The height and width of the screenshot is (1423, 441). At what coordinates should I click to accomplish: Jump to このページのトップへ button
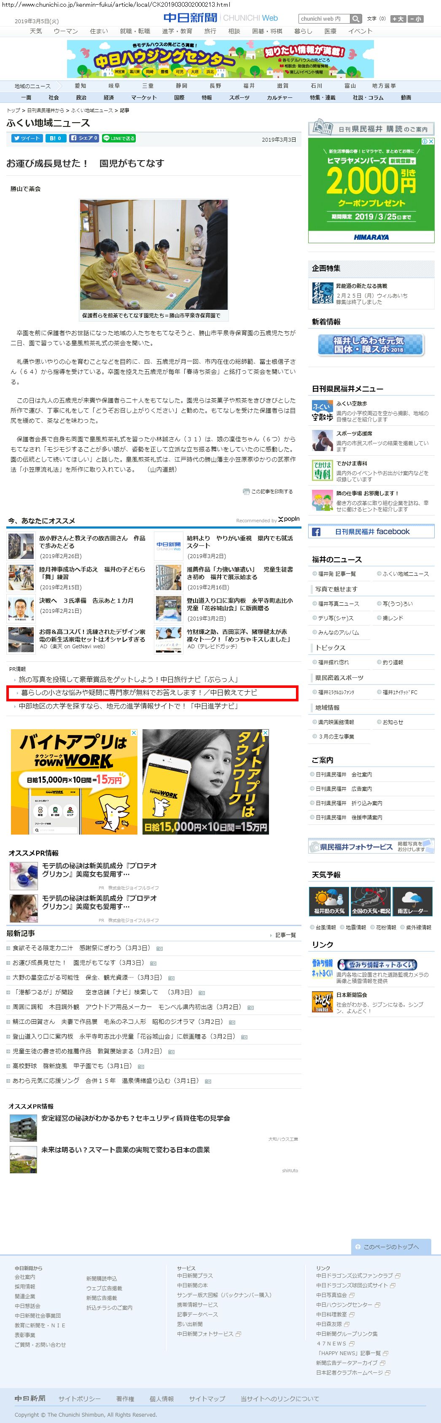pos(391,1247)
